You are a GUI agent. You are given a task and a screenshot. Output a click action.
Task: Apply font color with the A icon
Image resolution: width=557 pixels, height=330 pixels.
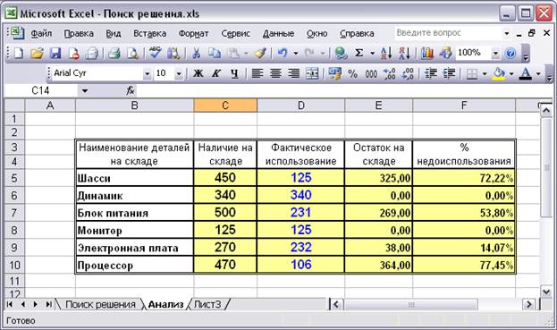(526, 73)
